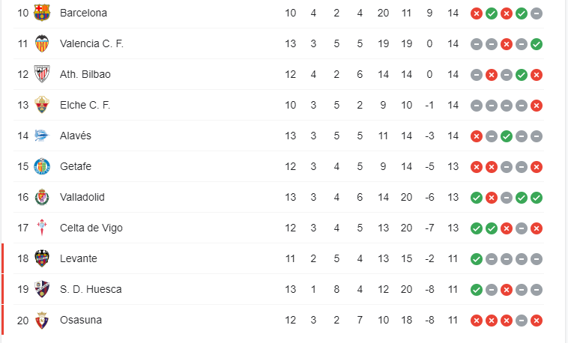Click Osasuna's grey draw form icon
Viewport: 568px width, 343px height.
tap(522, 321)
